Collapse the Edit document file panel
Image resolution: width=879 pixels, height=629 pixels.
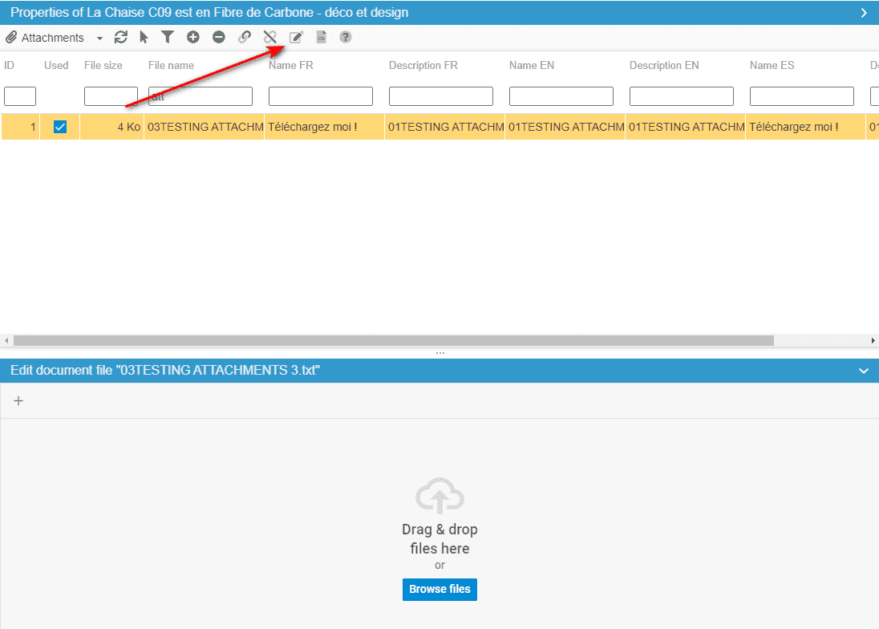click(864, 371)
